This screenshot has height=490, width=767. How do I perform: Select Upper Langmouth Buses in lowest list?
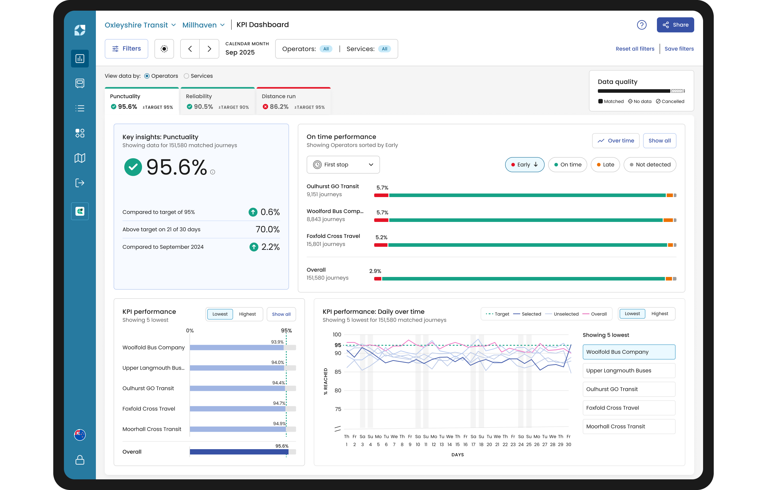629,370
